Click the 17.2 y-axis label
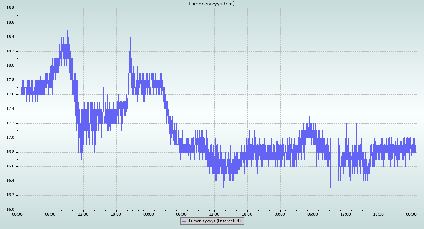 click(10, 123)
